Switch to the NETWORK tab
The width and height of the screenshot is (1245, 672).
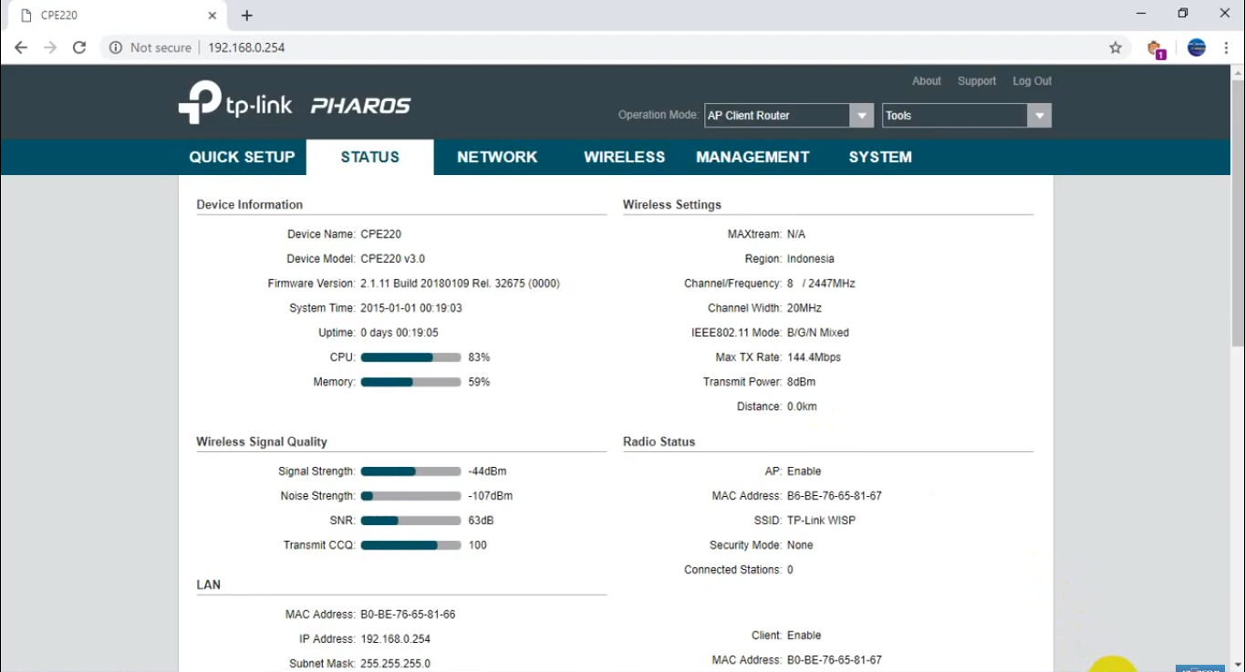[497, 157]
